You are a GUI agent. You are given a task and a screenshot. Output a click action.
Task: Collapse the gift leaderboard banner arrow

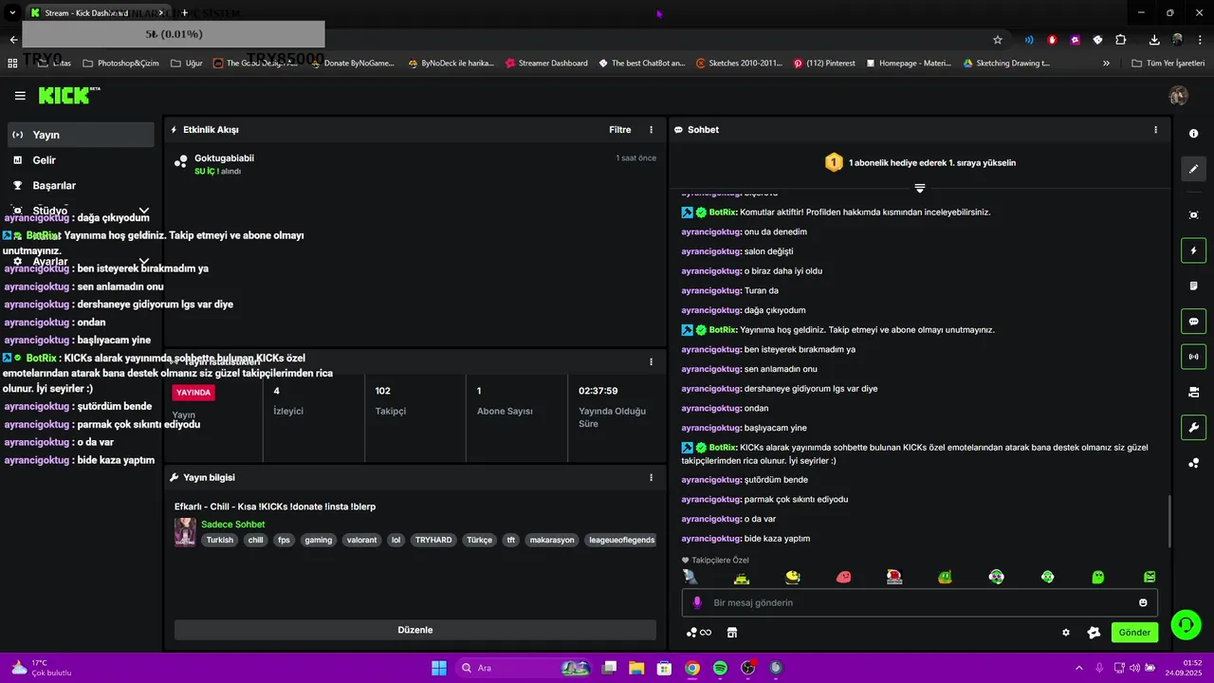click(x=919, y=188)
